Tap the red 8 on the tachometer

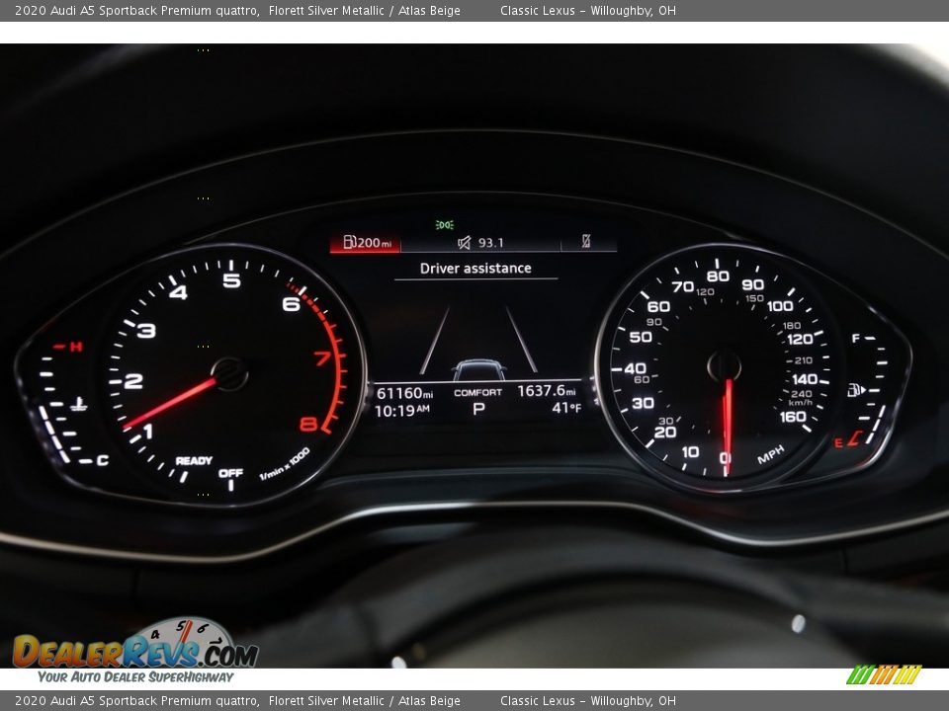[308, 425]
